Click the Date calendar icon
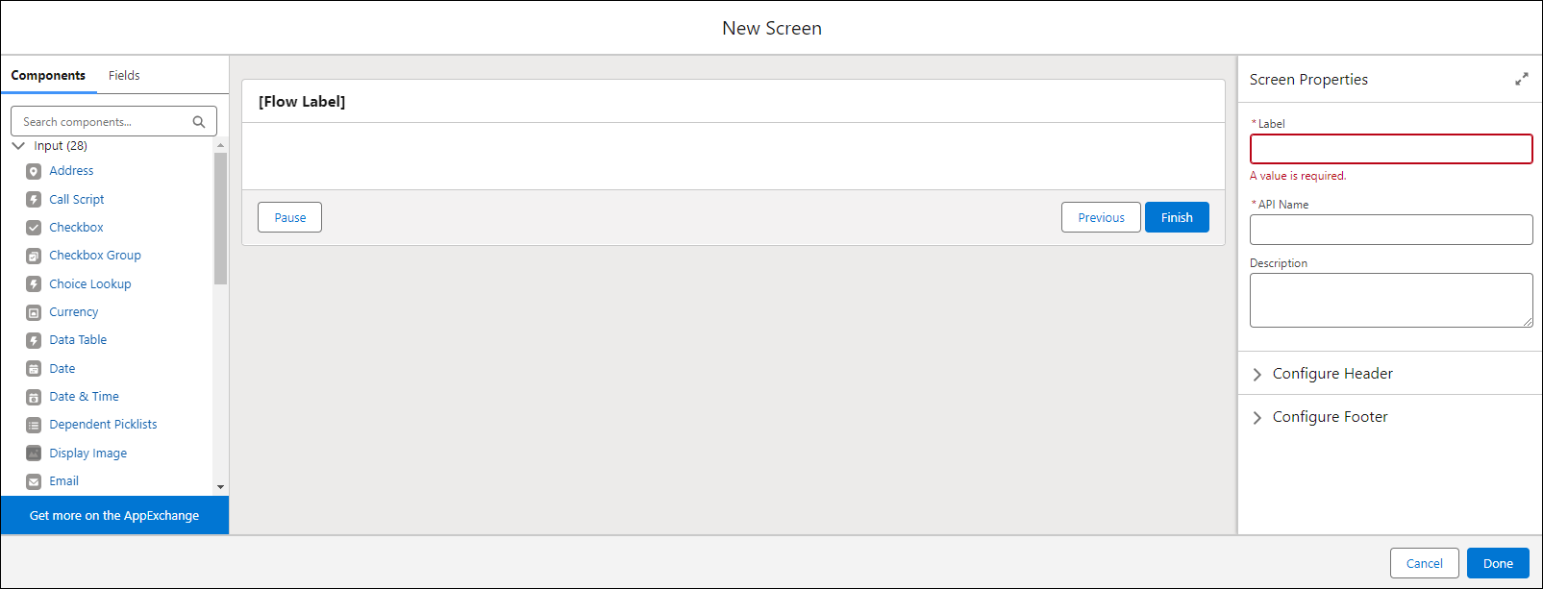 pos(34,369)
